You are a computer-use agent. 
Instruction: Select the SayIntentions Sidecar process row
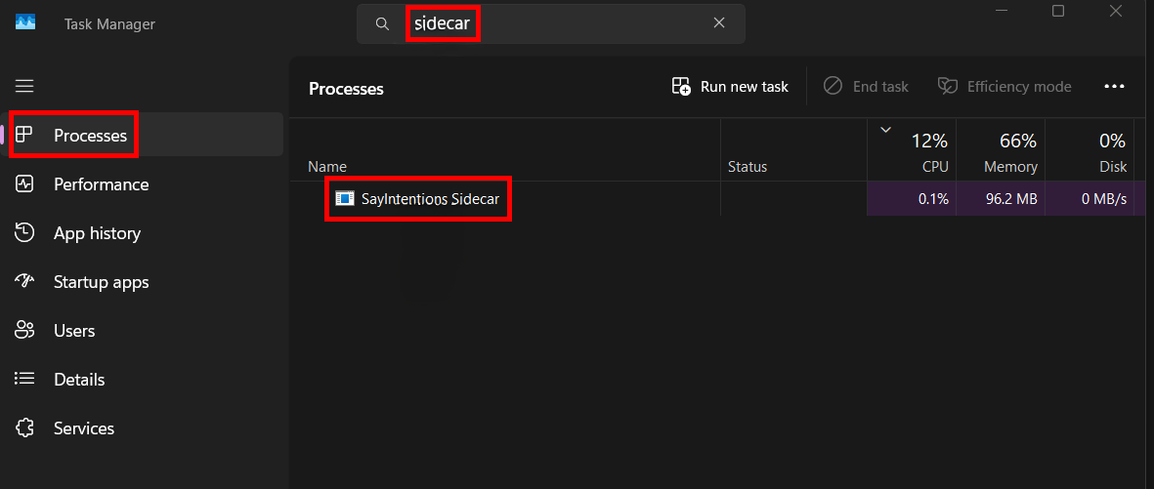click(719, 198)
